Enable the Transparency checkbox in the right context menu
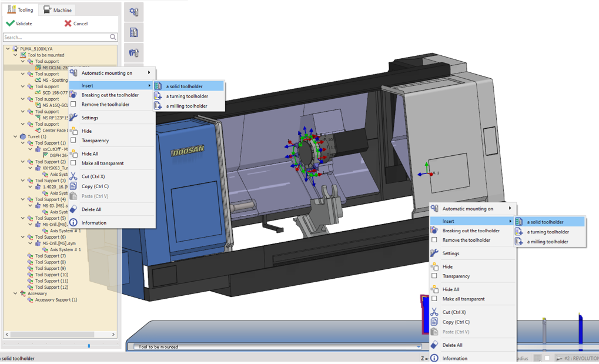 (434, 276)
